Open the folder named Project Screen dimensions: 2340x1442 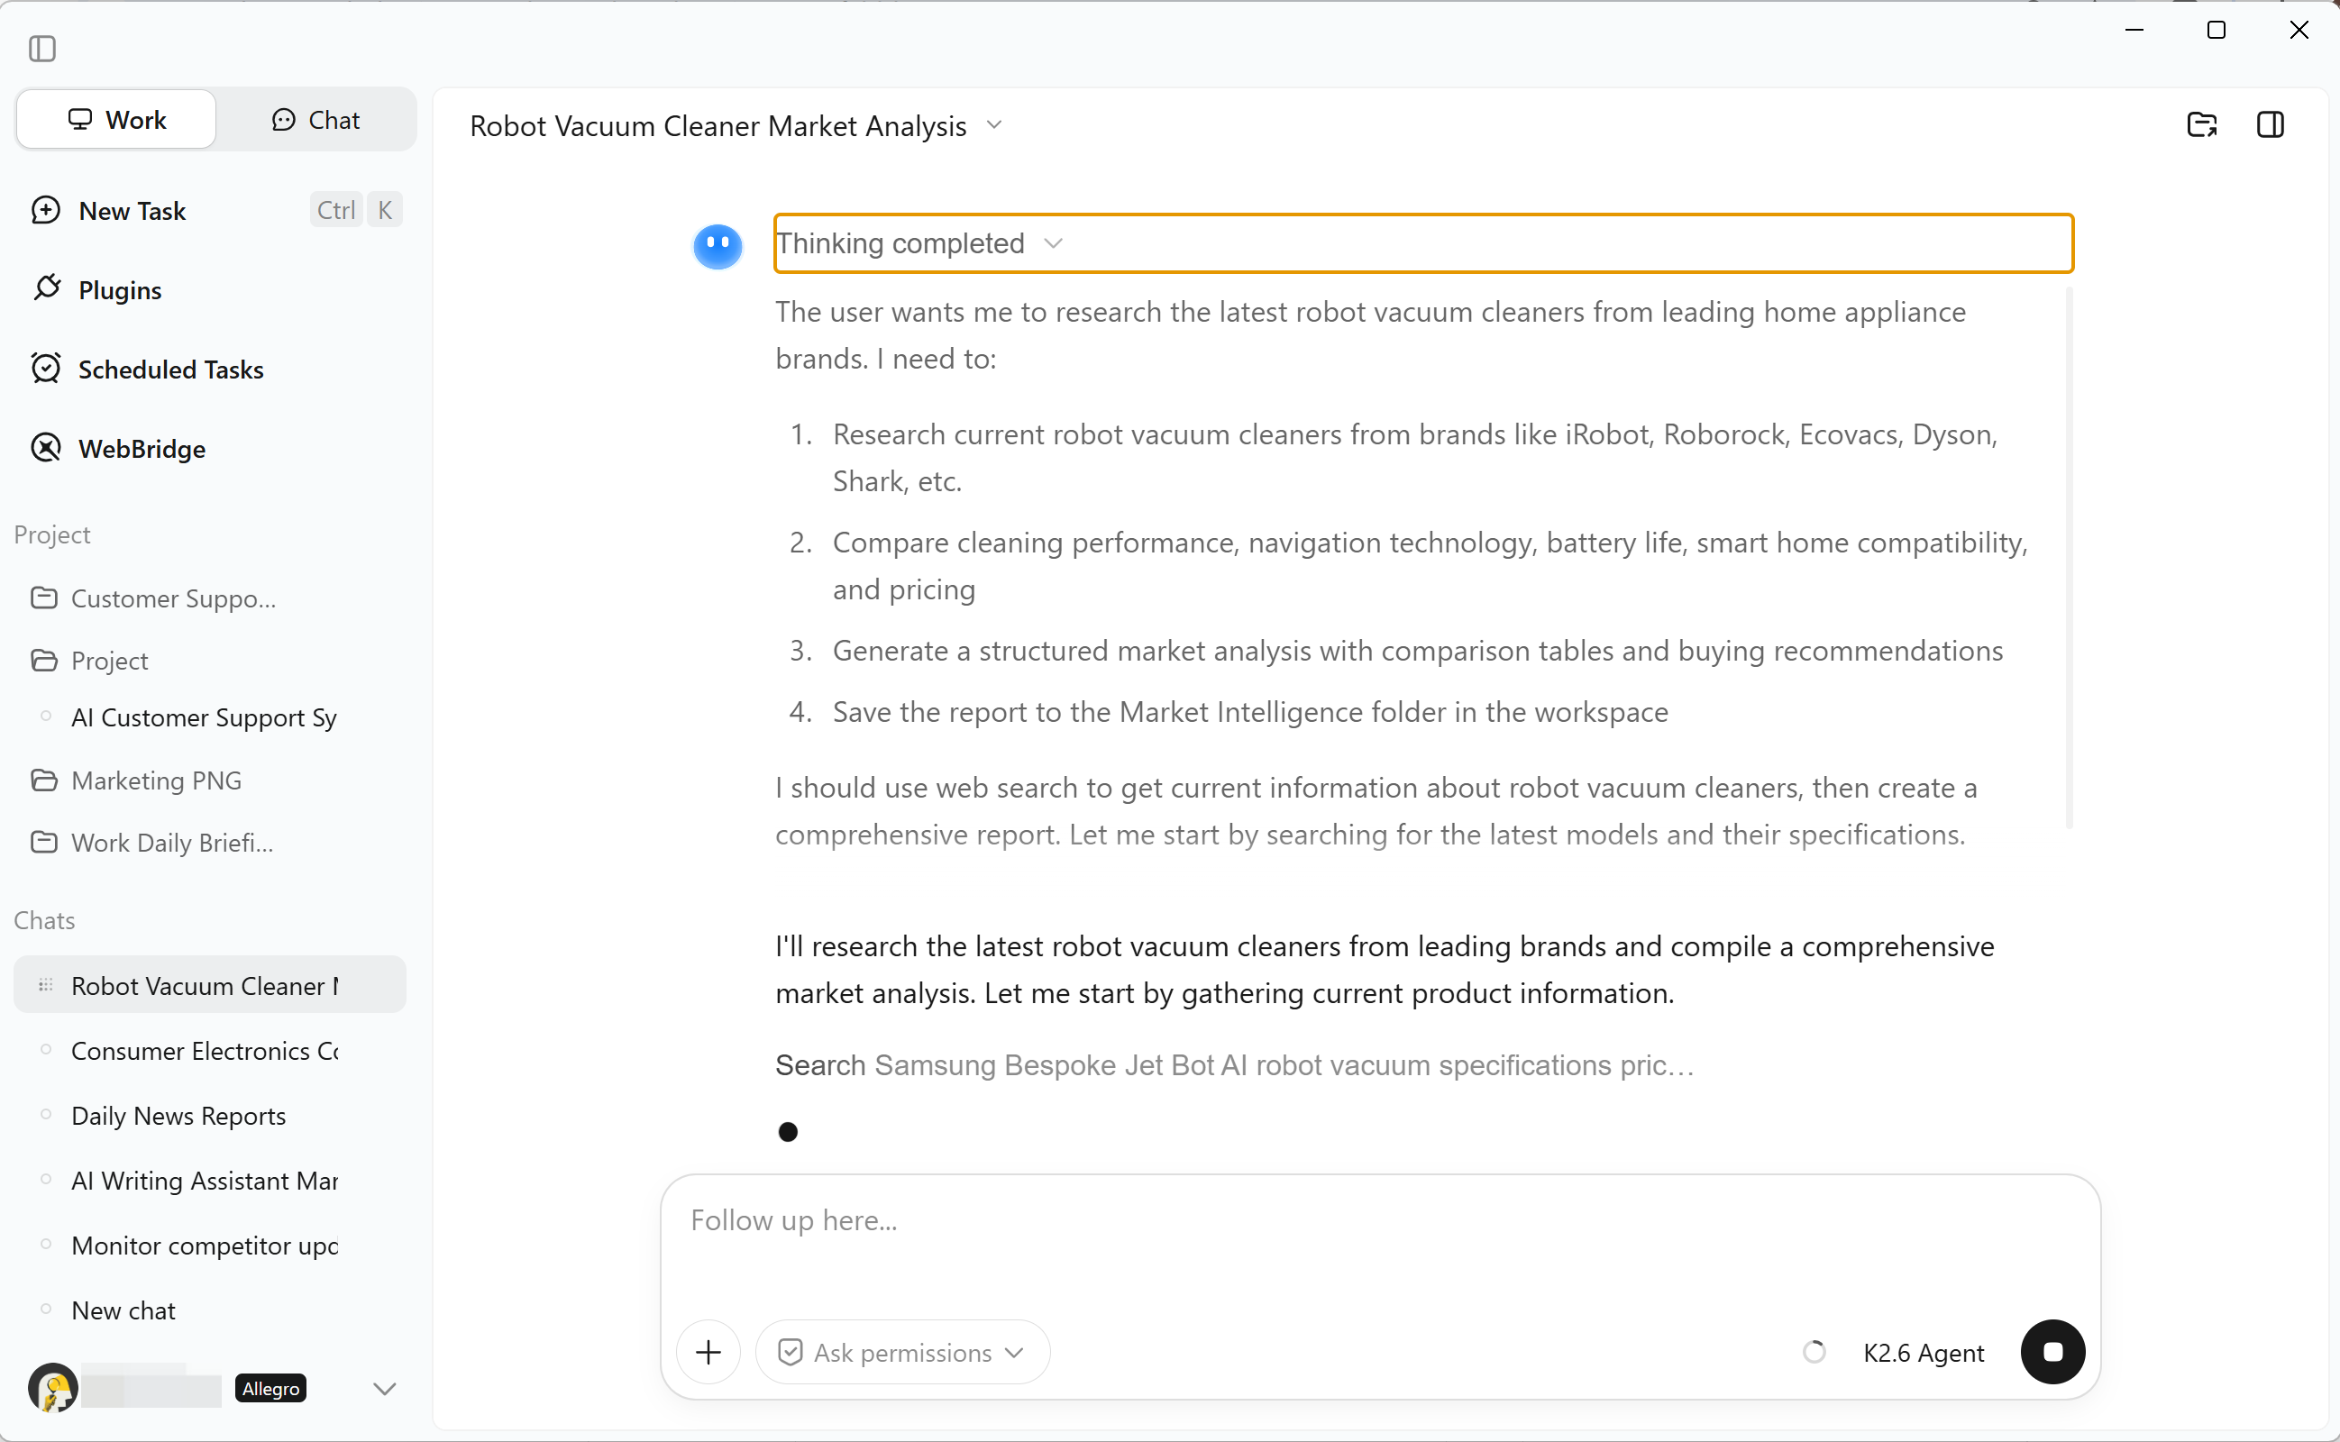click(x=210, y=660)
